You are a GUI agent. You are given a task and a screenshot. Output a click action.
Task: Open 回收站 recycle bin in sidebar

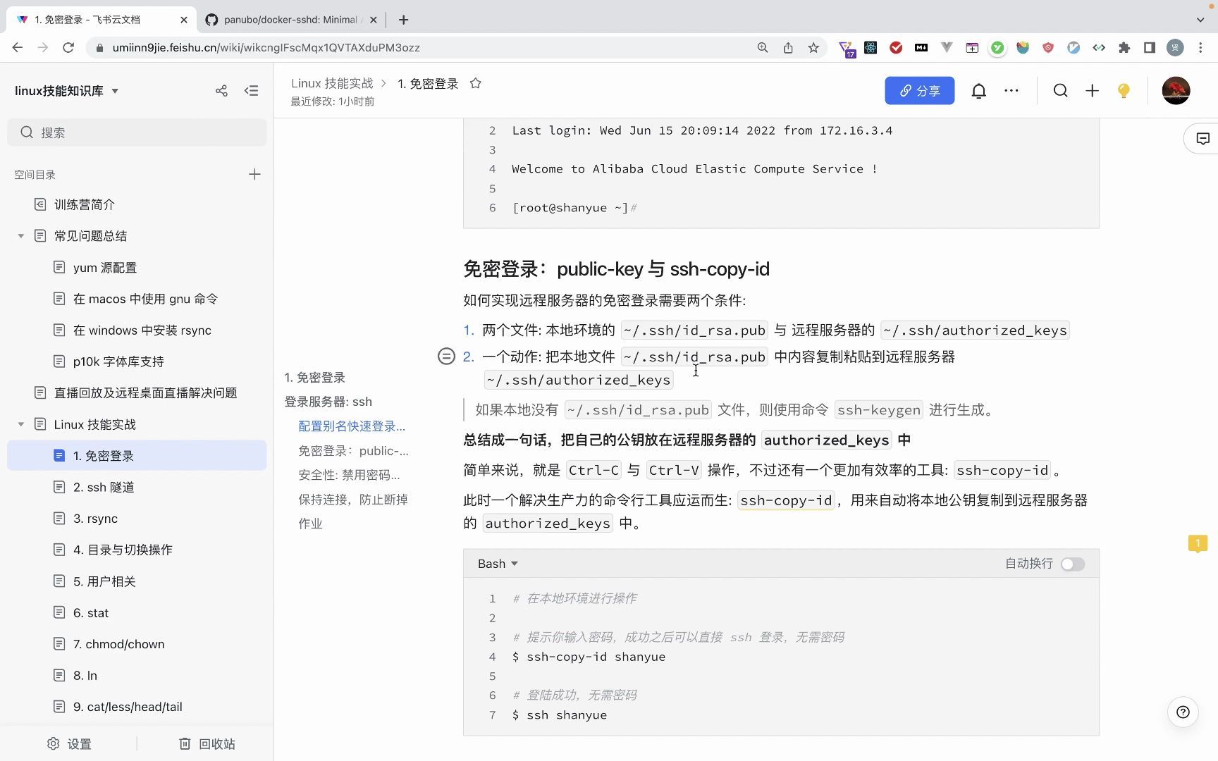207,743
